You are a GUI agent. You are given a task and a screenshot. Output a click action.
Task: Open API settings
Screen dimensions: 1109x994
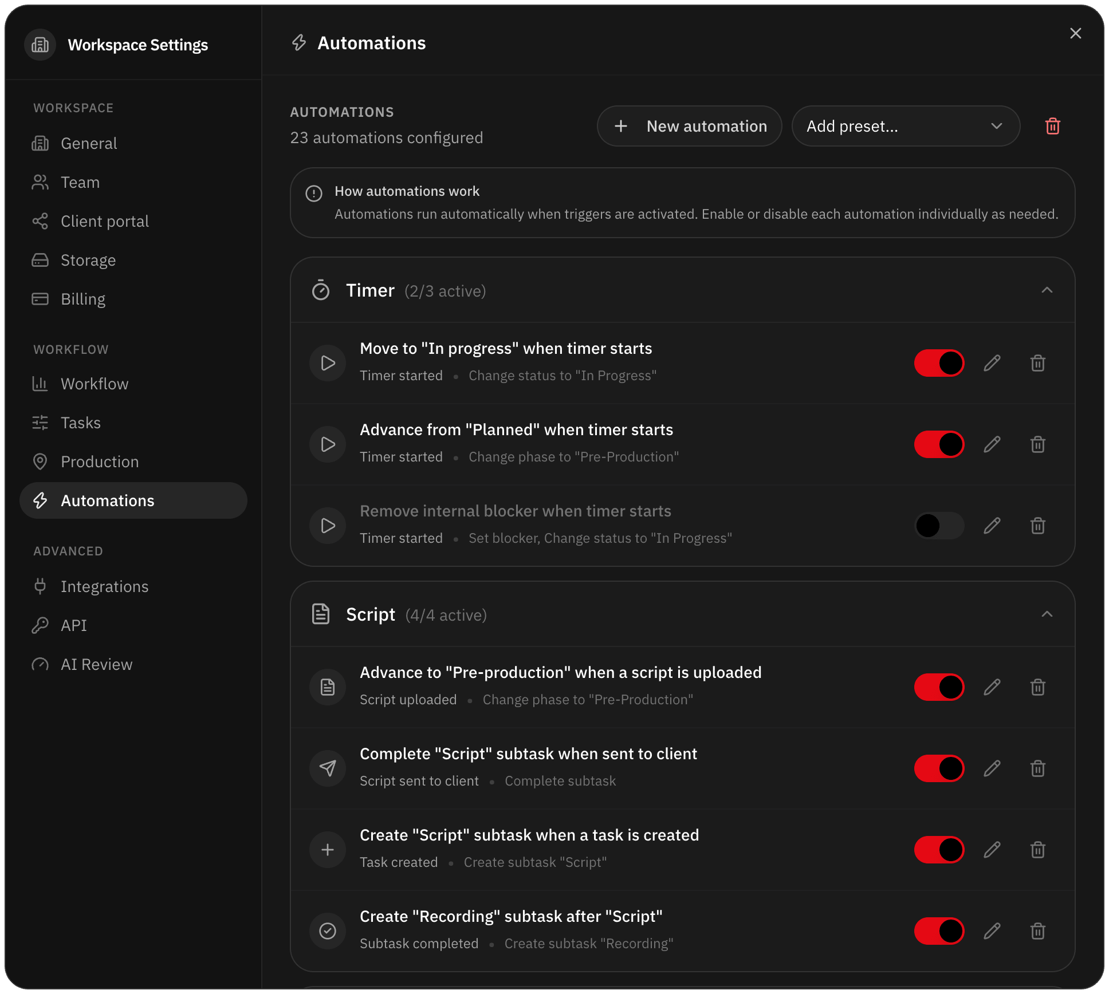point(133,625)
